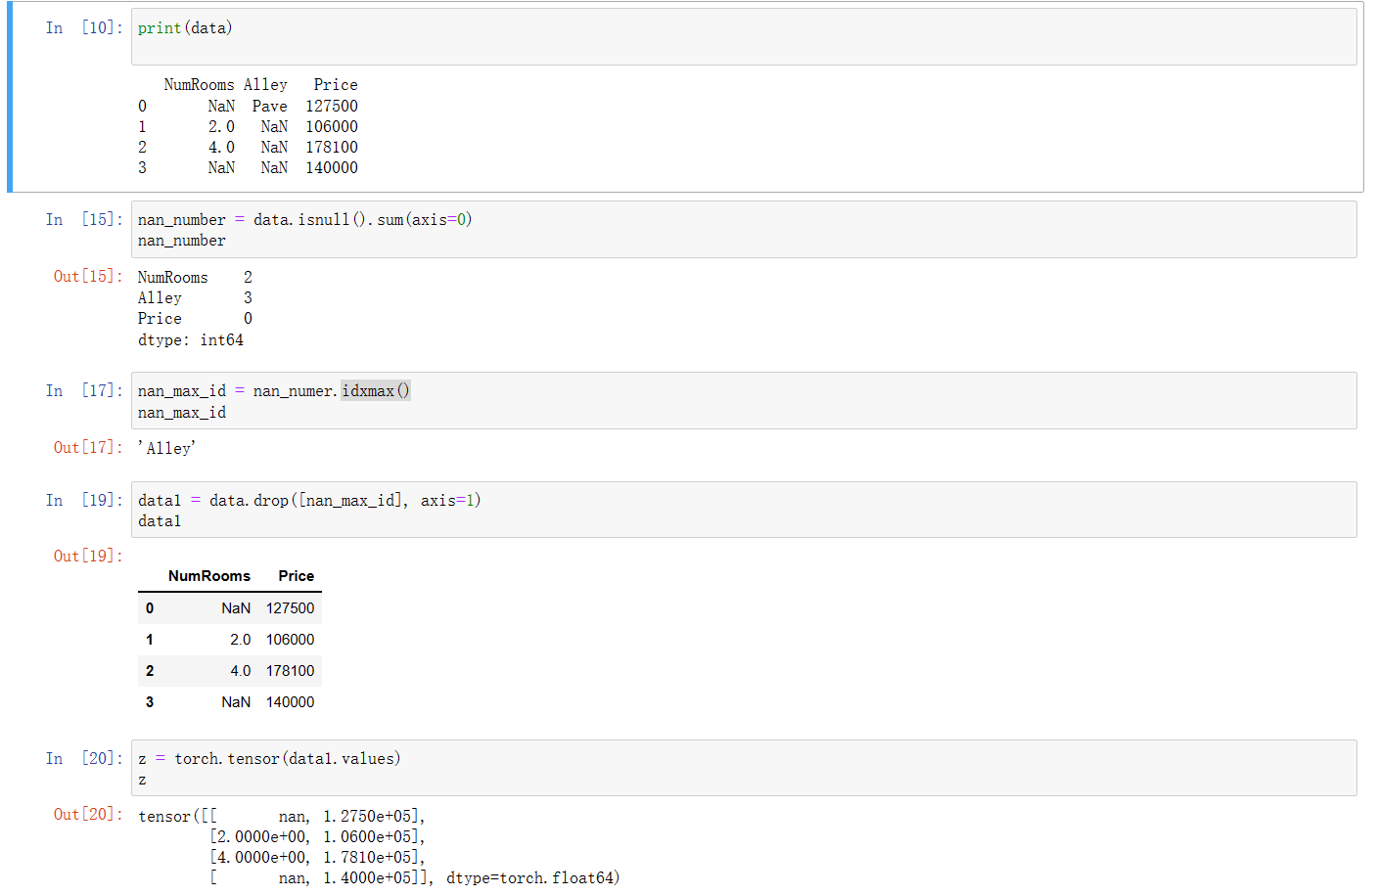
Task: Click the 140000 cell in data1 table
Action: [291, 702]
